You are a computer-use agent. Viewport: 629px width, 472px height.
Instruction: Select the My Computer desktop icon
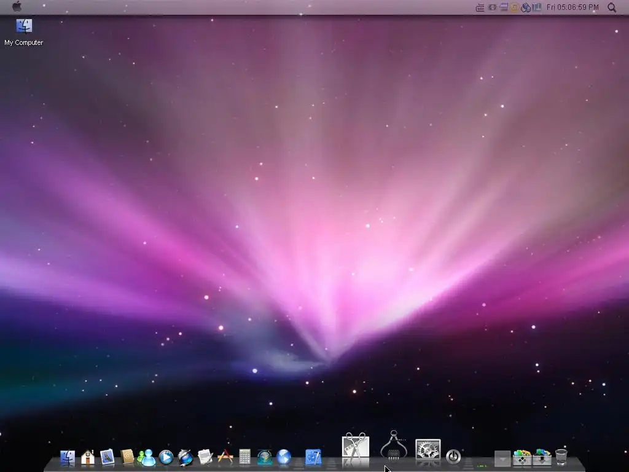(24, 26)
